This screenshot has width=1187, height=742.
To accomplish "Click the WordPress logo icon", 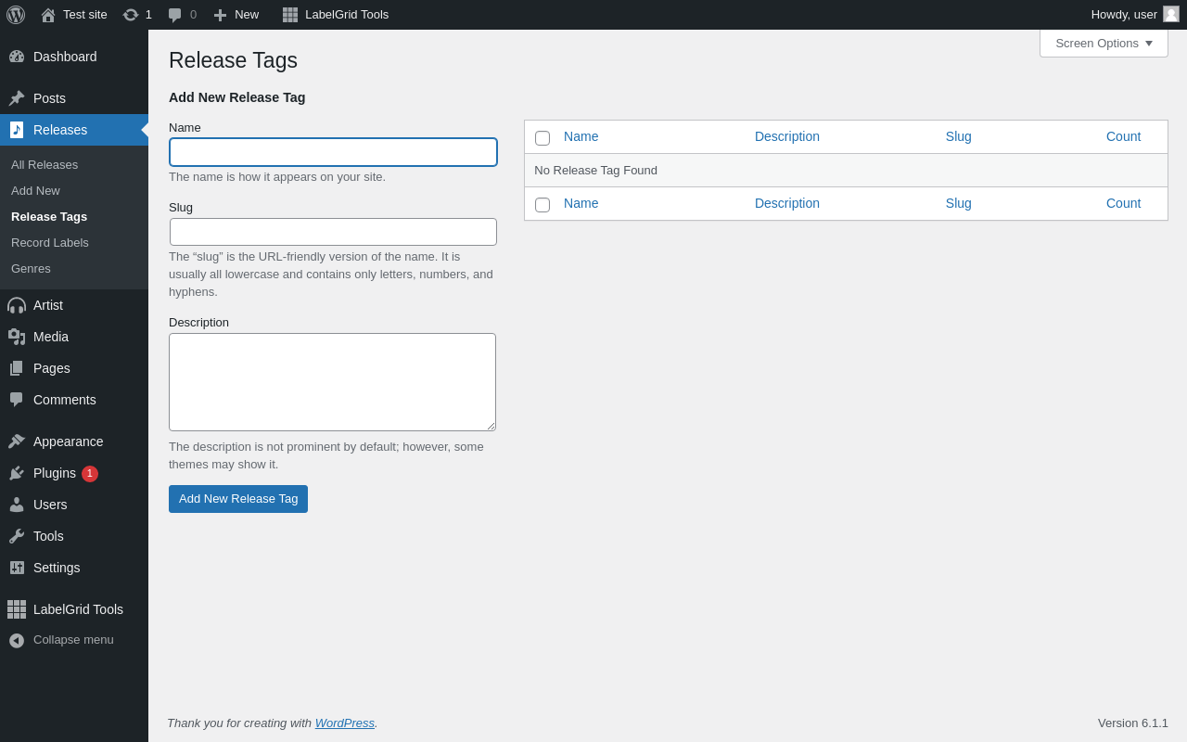I will pyautogui.click(x=16, y=15).
